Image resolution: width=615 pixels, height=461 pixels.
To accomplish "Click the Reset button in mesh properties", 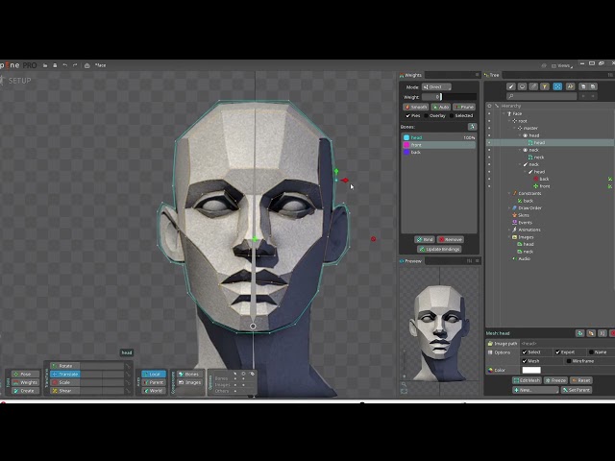I will [580, 380].
